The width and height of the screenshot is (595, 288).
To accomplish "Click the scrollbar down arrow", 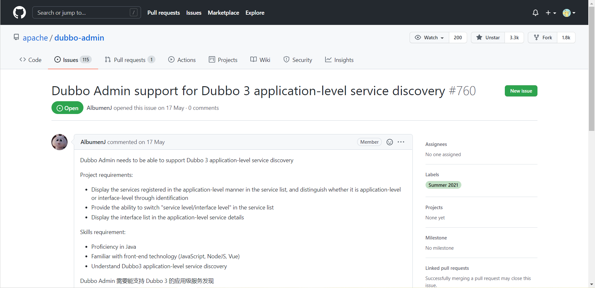I will 591,284.
